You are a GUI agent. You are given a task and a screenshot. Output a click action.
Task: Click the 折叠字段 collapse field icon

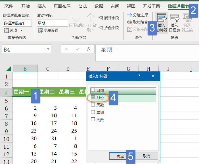coord(101,28)
